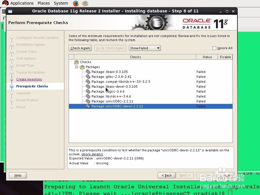The image size is (260, 195).
Task: Select row Package: libstdc++-3.4.6
Action: coord(150,96)
